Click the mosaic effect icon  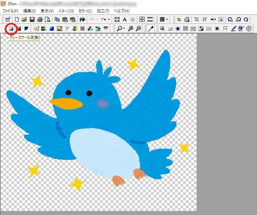201,29
